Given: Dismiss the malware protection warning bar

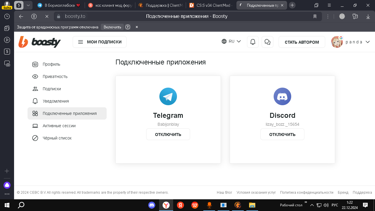Looking at the screenshot, I should 137,27.
